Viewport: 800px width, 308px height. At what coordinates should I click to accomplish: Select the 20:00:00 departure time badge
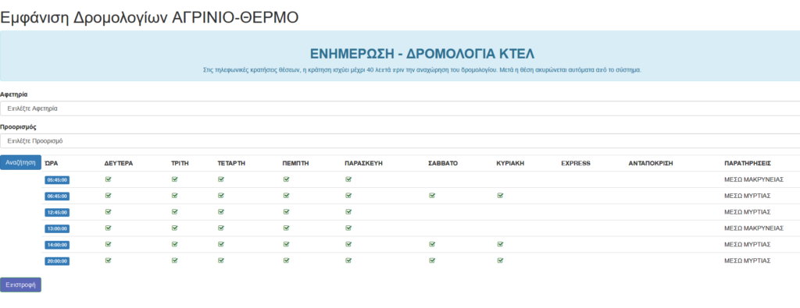(57, 261)
